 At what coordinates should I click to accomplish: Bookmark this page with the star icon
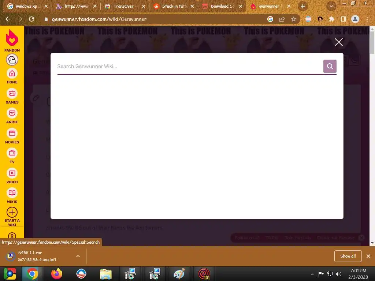click(294, 19)
